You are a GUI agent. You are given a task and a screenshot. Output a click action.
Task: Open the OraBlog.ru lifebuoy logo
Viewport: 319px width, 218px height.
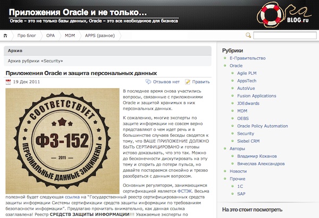click(284, 14)
